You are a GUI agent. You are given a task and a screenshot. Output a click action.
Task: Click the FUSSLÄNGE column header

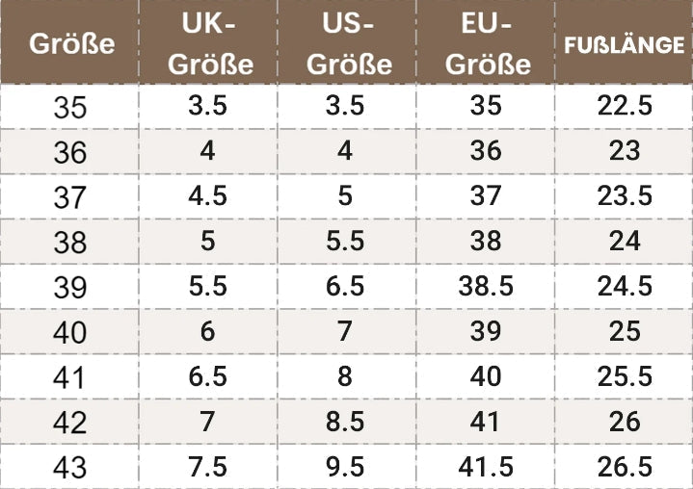coord(625,45)
